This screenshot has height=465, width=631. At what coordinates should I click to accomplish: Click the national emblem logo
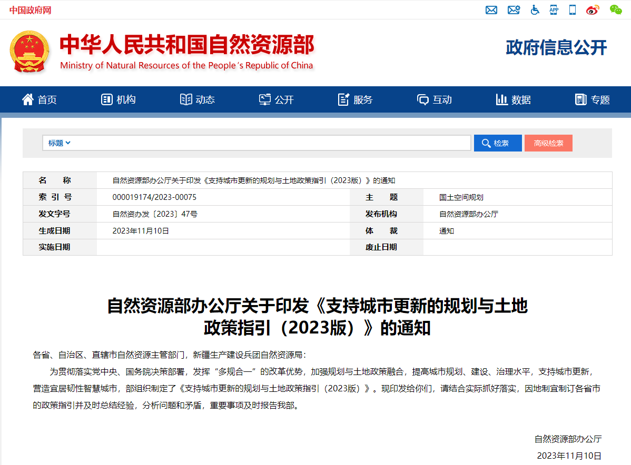(x=29, y=52)
